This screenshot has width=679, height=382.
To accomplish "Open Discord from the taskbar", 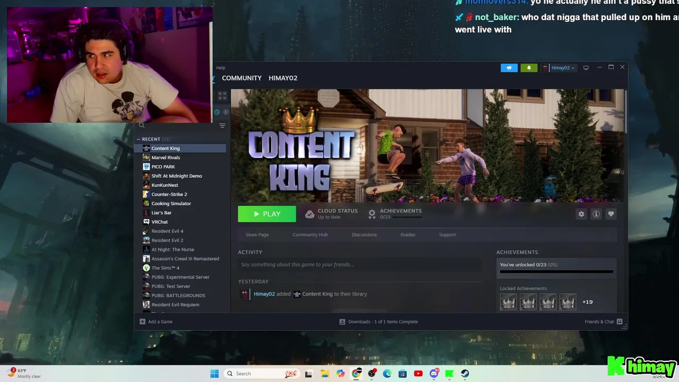I will (x=434, y=374).
